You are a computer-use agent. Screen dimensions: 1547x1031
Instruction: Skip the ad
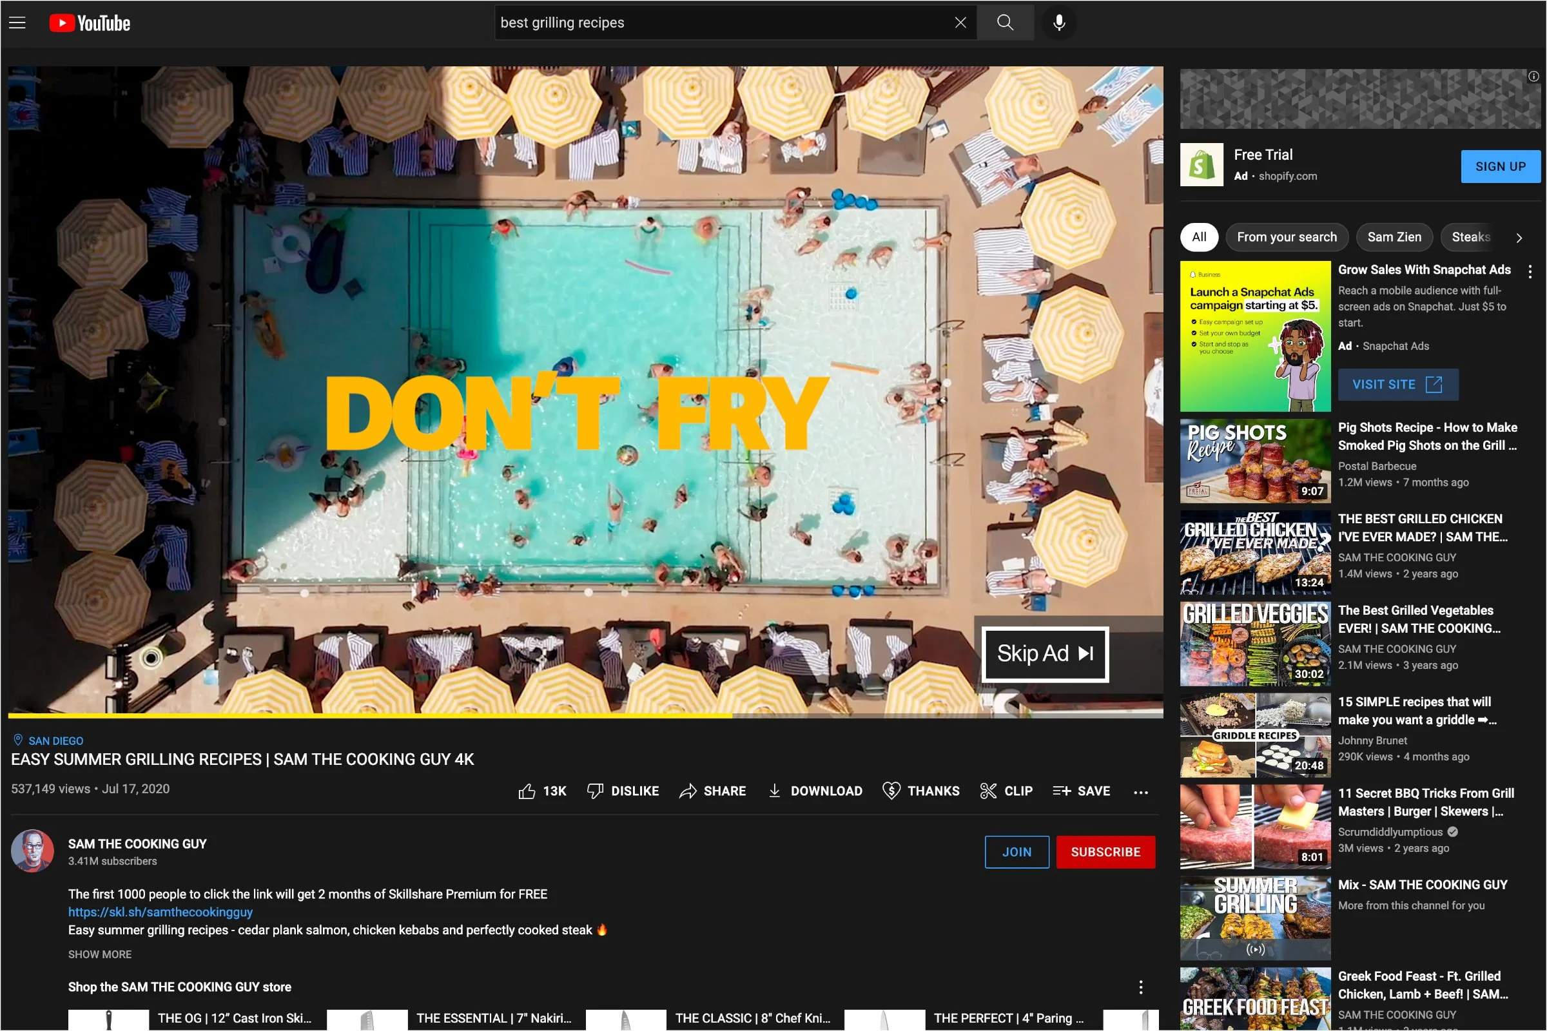[1044, 653]
